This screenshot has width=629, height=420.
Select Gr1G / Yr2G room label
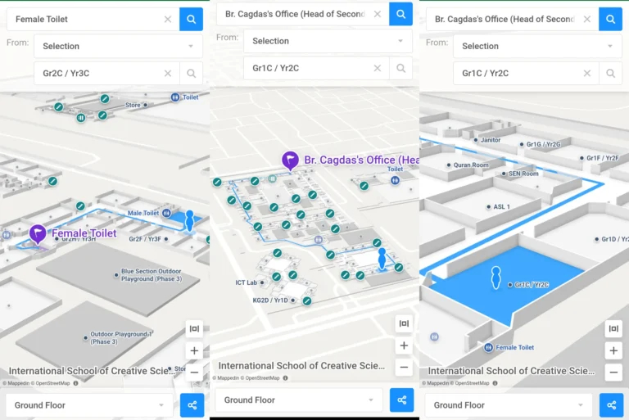[544, 144]
